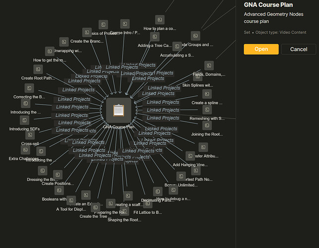Select the 'Dressing the Br...' node icon
The image size is (319, 248).
point(43,171)
